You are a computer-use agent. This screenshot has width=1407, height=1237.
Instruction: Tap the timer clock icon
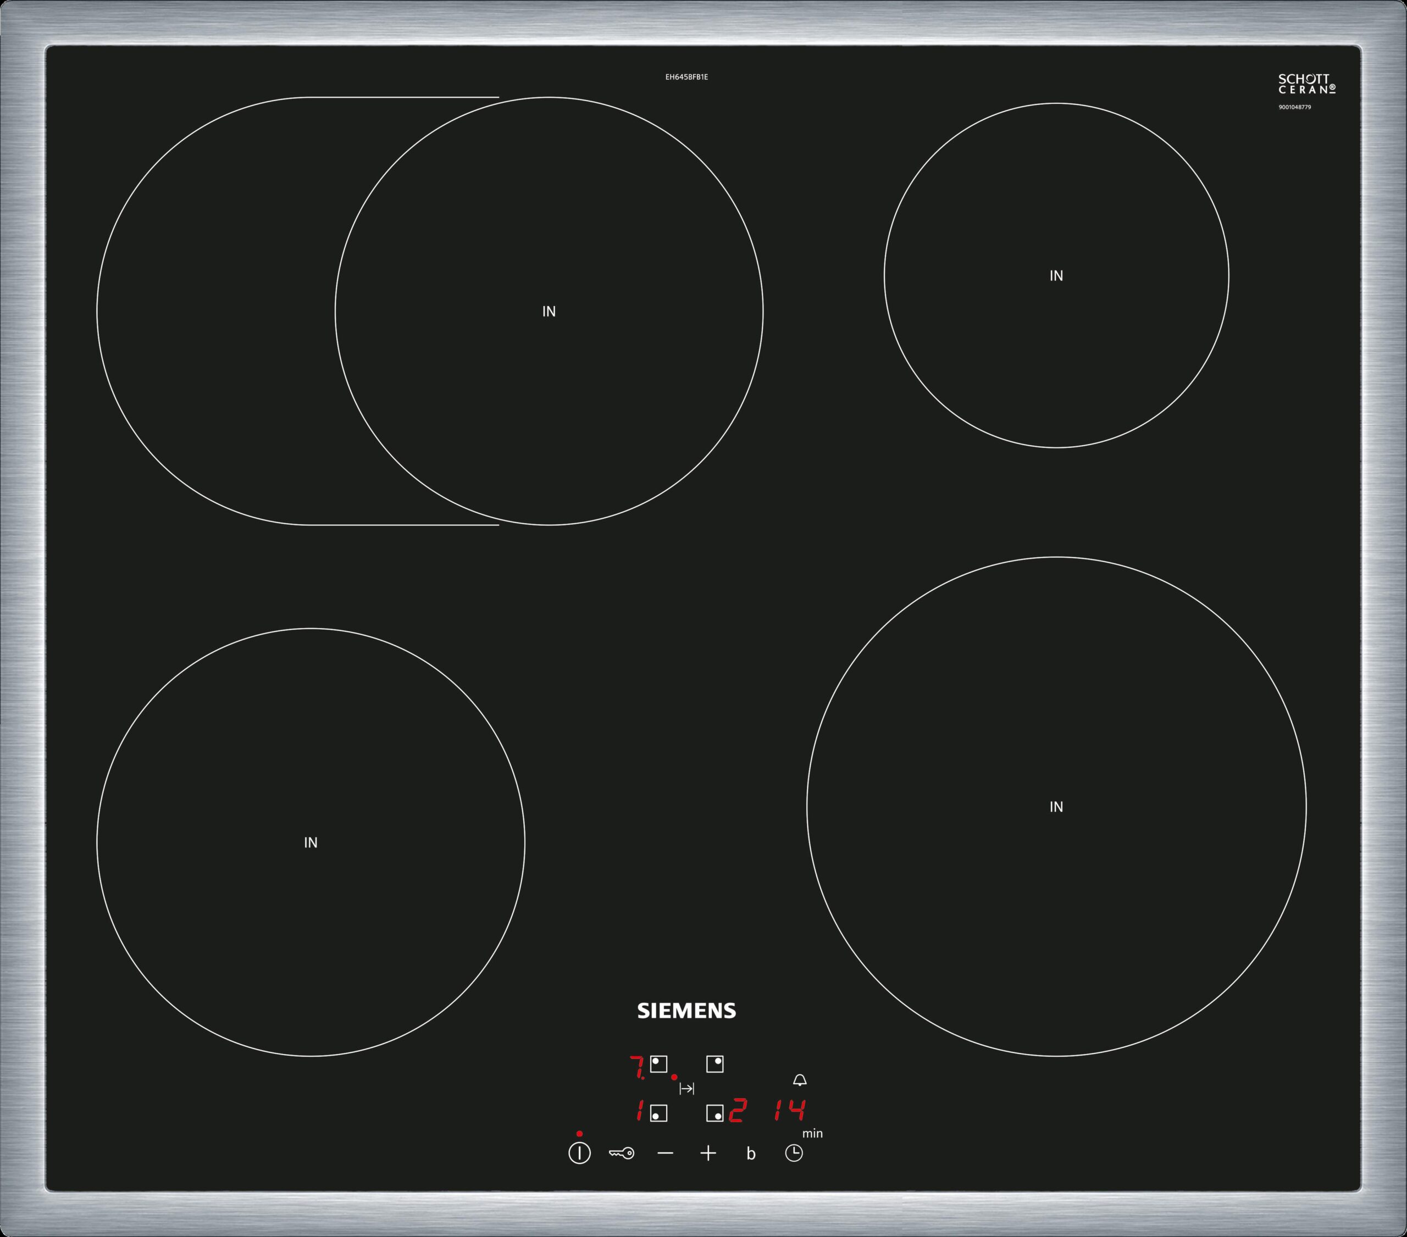click(794, 1153)
